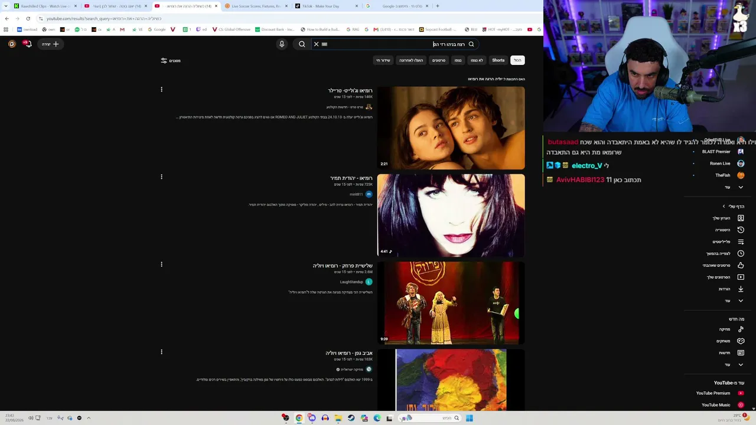Screen dimensions: 756x425
Task: Click the YouTube search text field
Action: pyautogui.click(x=396, y=44)
